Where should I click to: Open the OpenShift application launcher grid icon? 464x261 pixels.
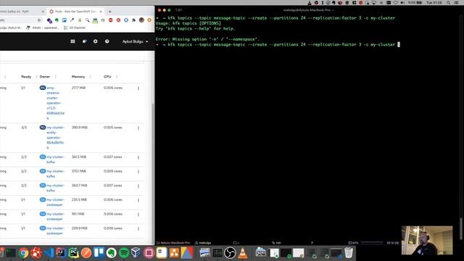72,41
